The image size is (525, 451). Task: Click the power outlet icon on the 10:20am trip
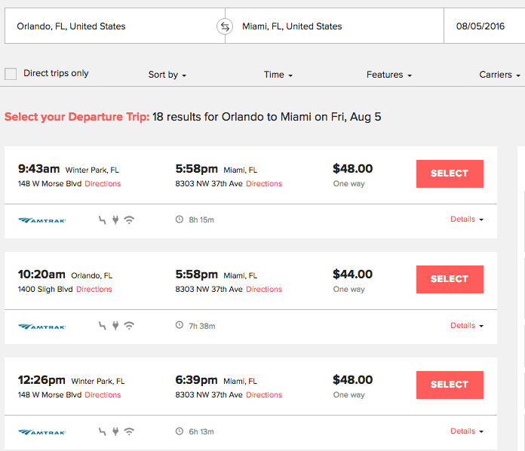(115, 326)
